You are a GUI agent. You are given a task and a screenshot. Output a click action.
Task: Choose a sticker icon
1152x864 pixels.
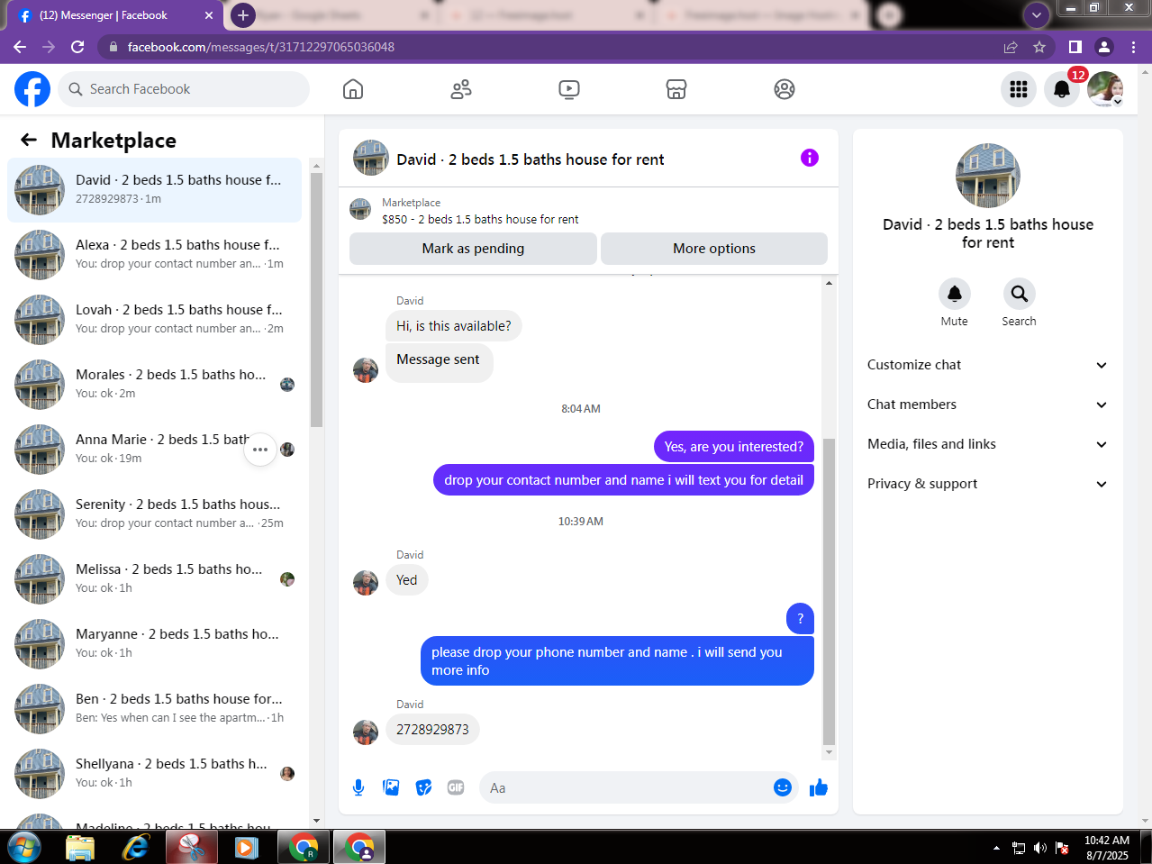click(x=423, y=787)
